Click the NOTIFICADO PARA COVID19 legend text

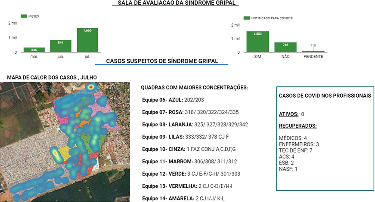tap(272, 18)
